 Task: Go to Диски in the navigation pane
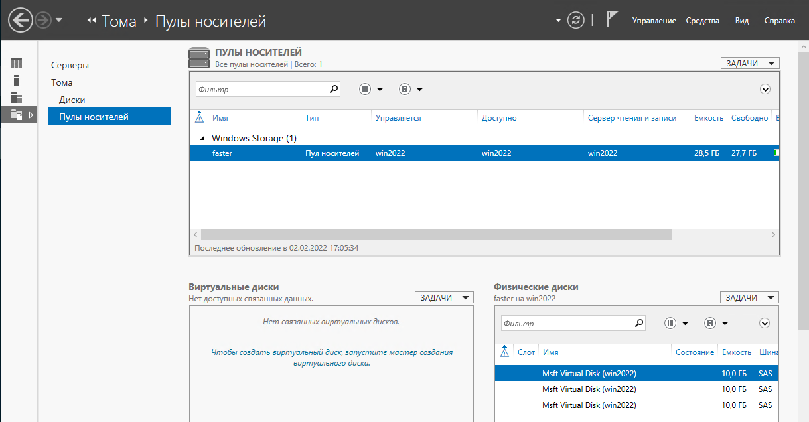pos(72,100)
